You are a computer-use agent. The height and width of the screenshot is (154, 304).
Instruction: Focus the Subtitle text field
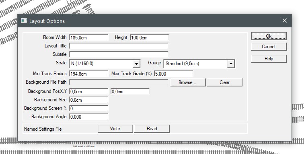coord(119,55)
